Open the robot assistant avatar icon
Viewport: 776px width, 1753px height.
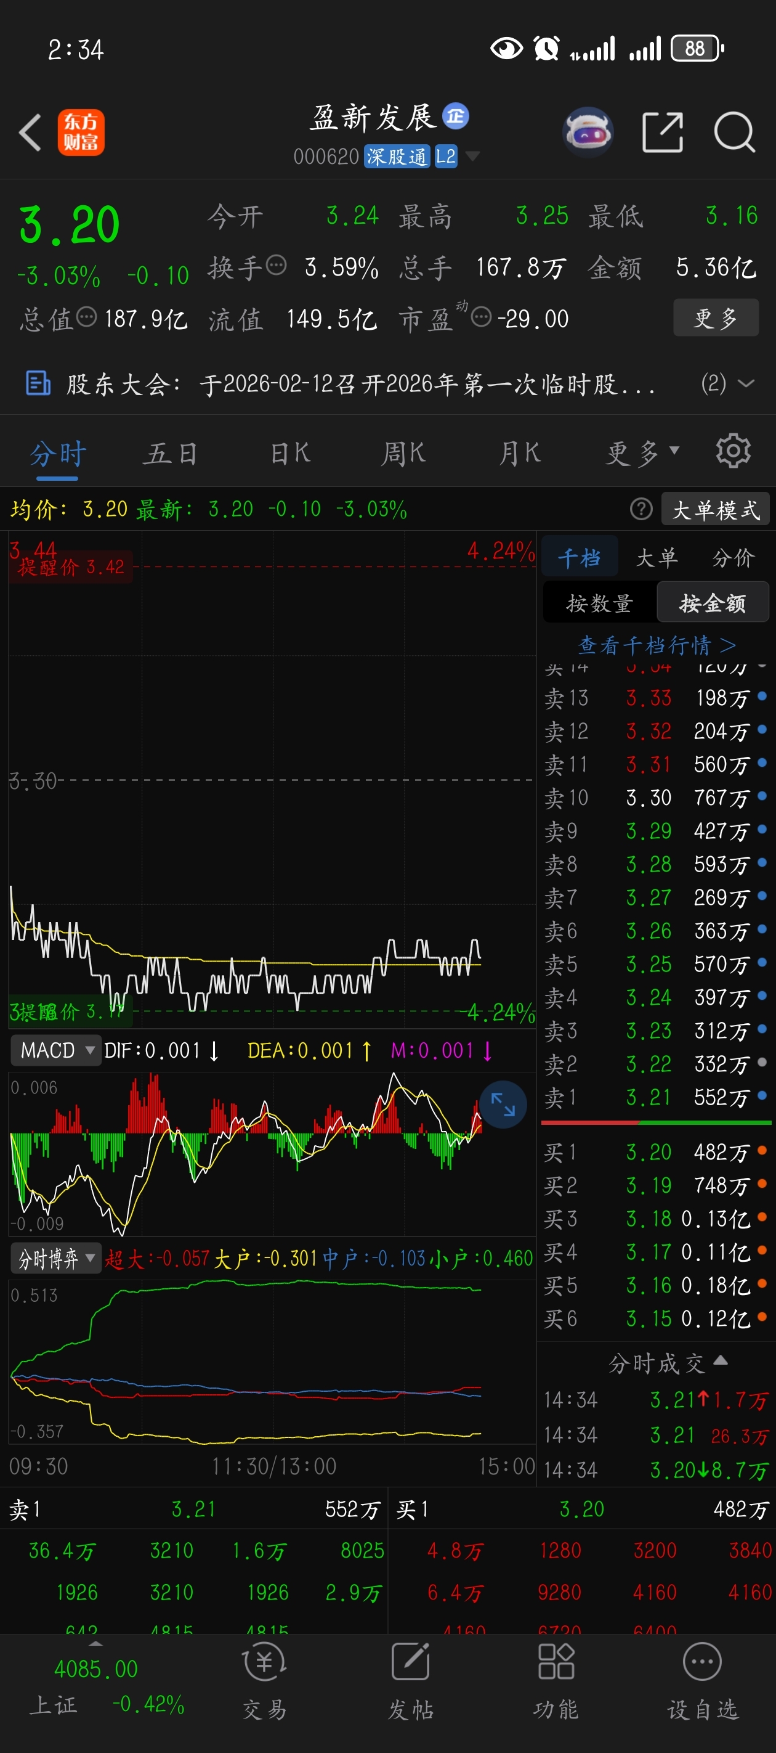[x=588, y=132]
